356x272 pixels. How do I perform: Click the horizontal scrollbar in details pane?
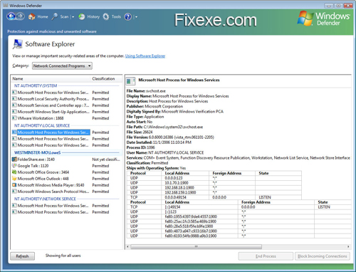coord(196,247)
